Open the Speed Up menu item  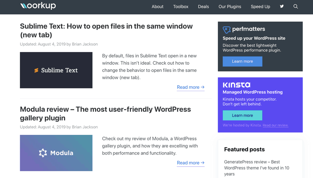click(260, 7)
